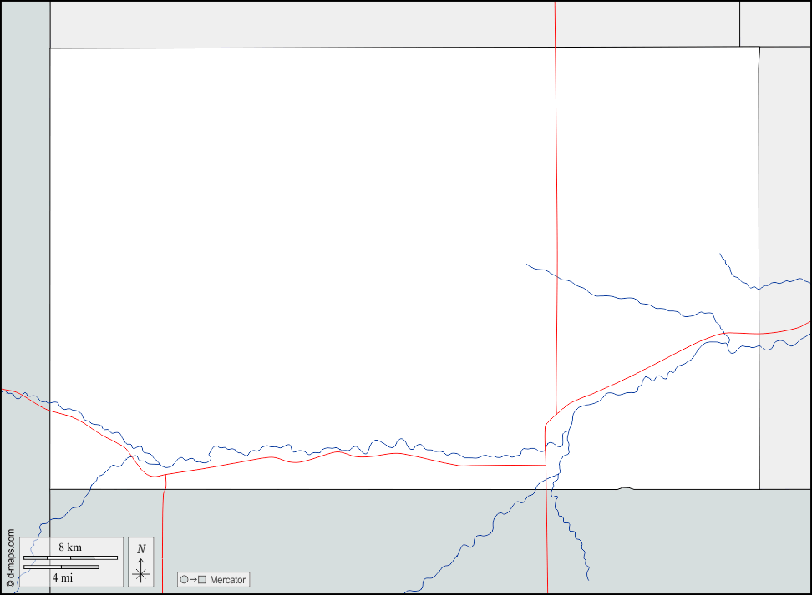Open the d-maps.com copyright link
Screen dimensions: 812x595
point(10,558)
